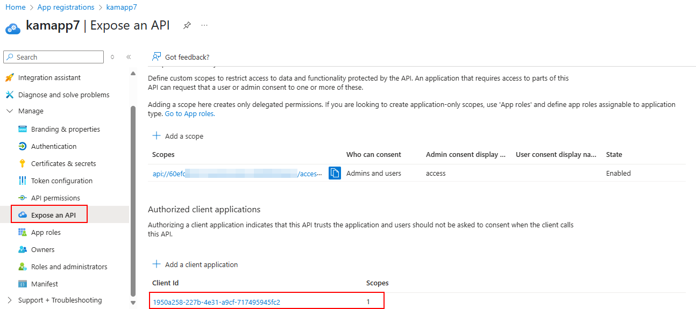The height and width of the screenshot is (309, 696).
Task: Click Admin consent display column header
Action: (466, 155)
